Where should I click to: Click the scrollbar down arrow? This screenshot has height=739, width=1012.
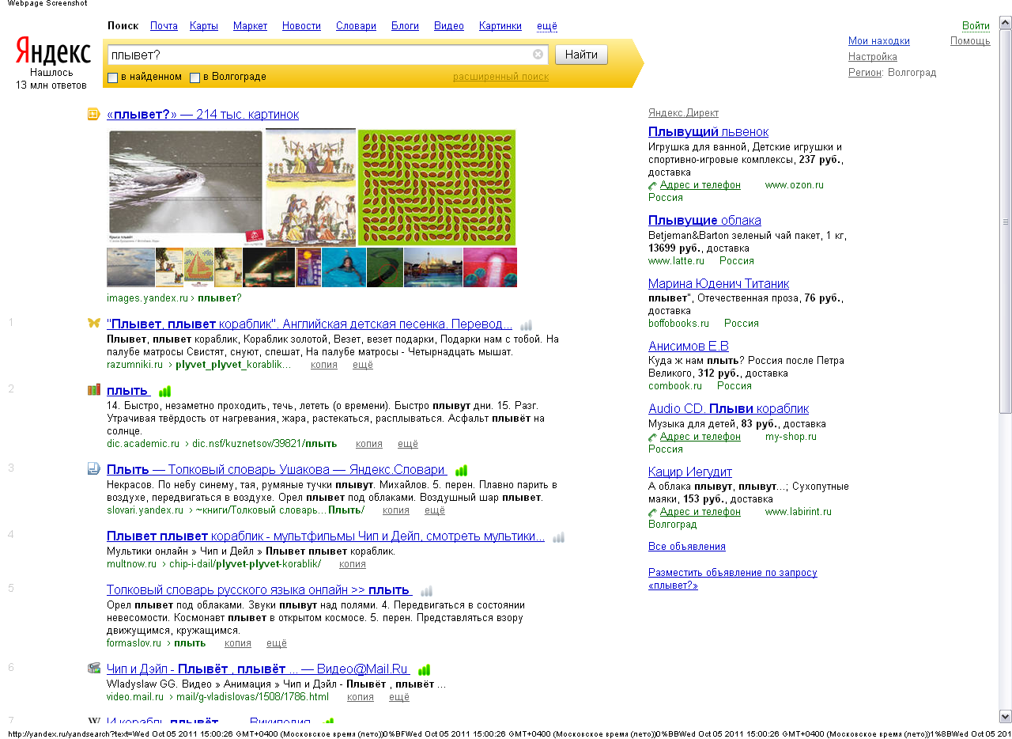[1006, 716]
